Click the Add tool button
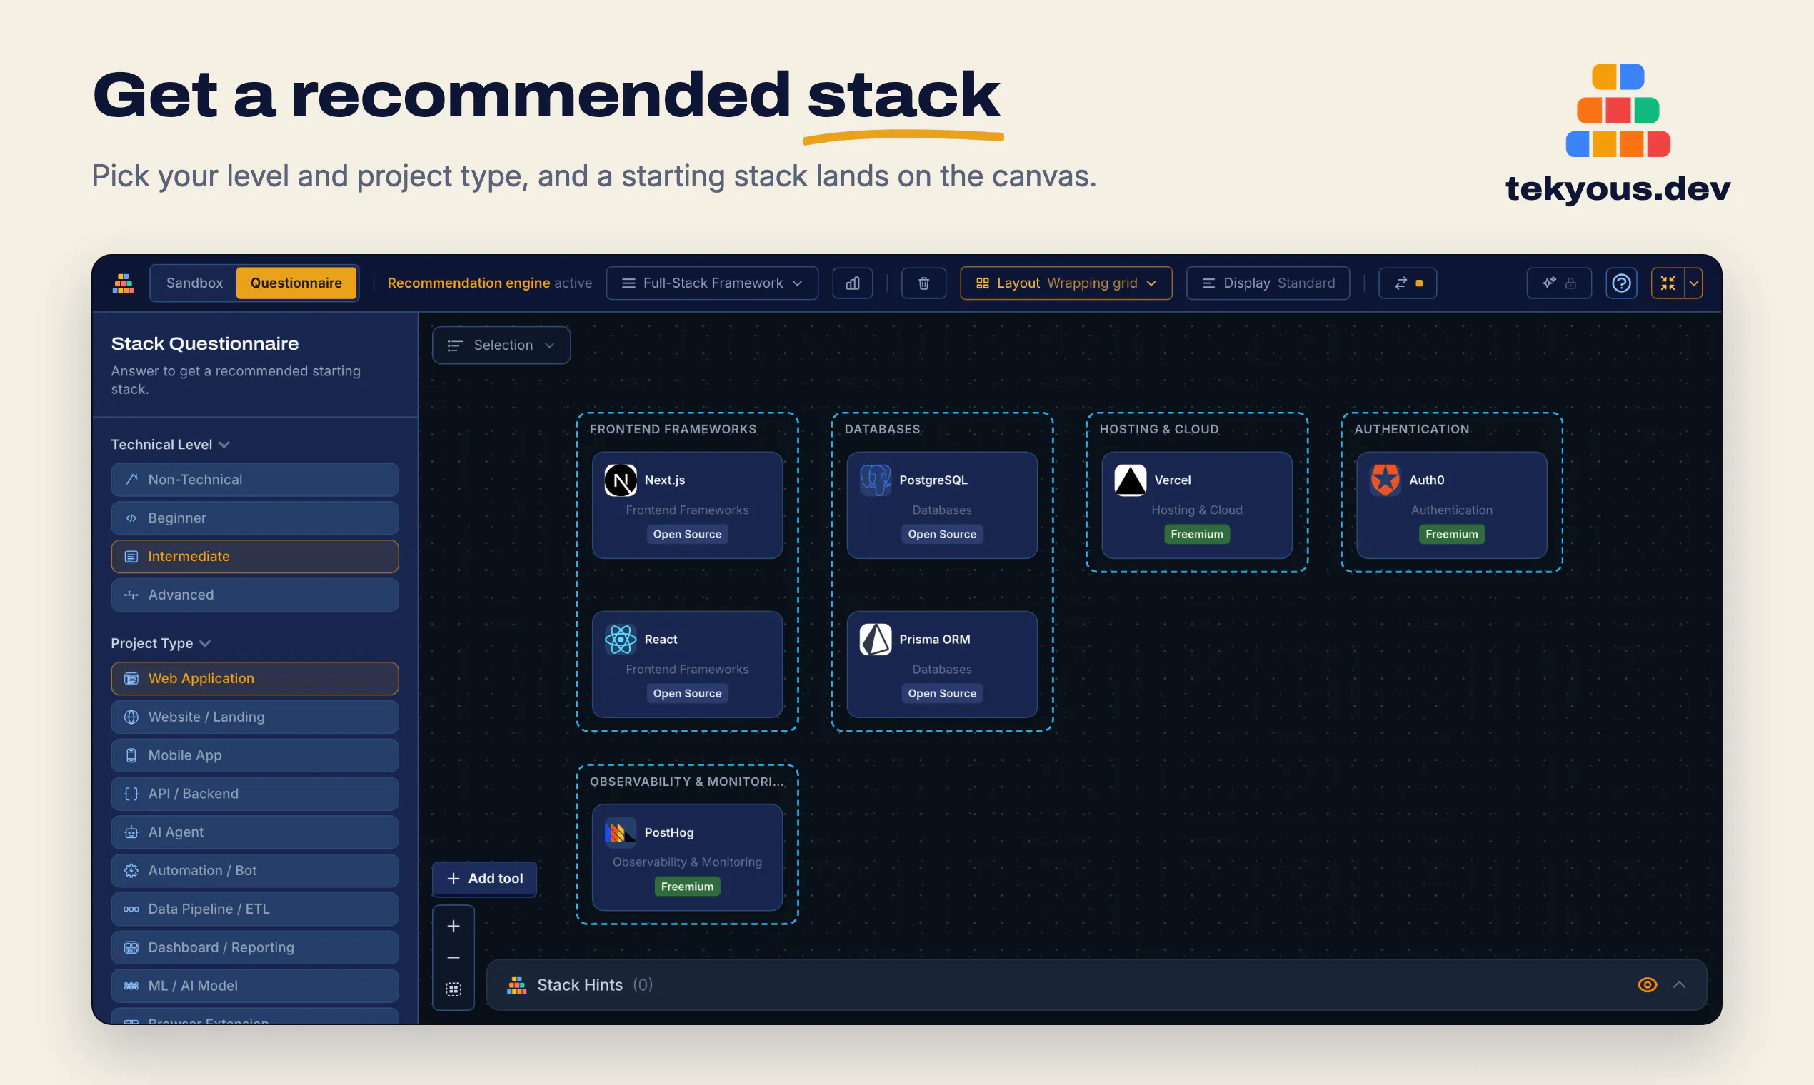The height and width of the screenshot is (1085, 1814). coord(484,879)
